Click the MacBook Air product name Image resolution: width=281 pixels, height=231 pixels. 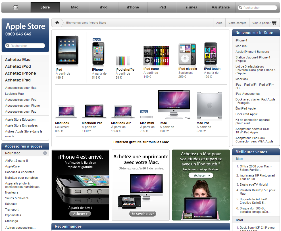[x=121, y=123]
